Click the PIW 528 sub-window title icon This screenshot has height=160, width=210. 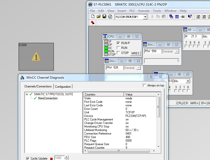point(107,61)
